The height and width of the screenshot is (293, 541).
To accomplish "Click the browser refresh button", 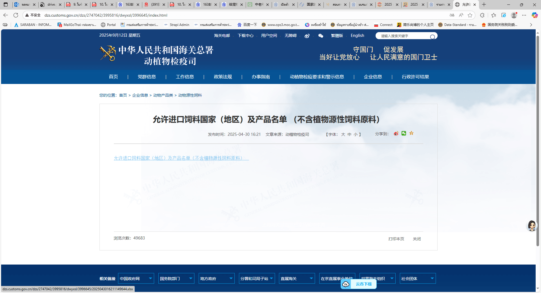I will [16, 15].
